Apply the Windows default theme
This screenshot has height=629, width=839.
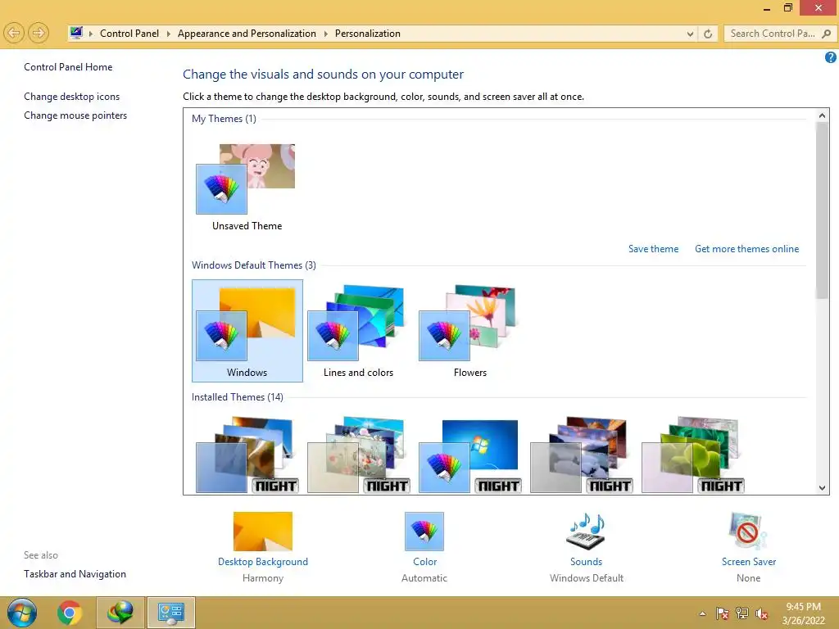[247, 331]
